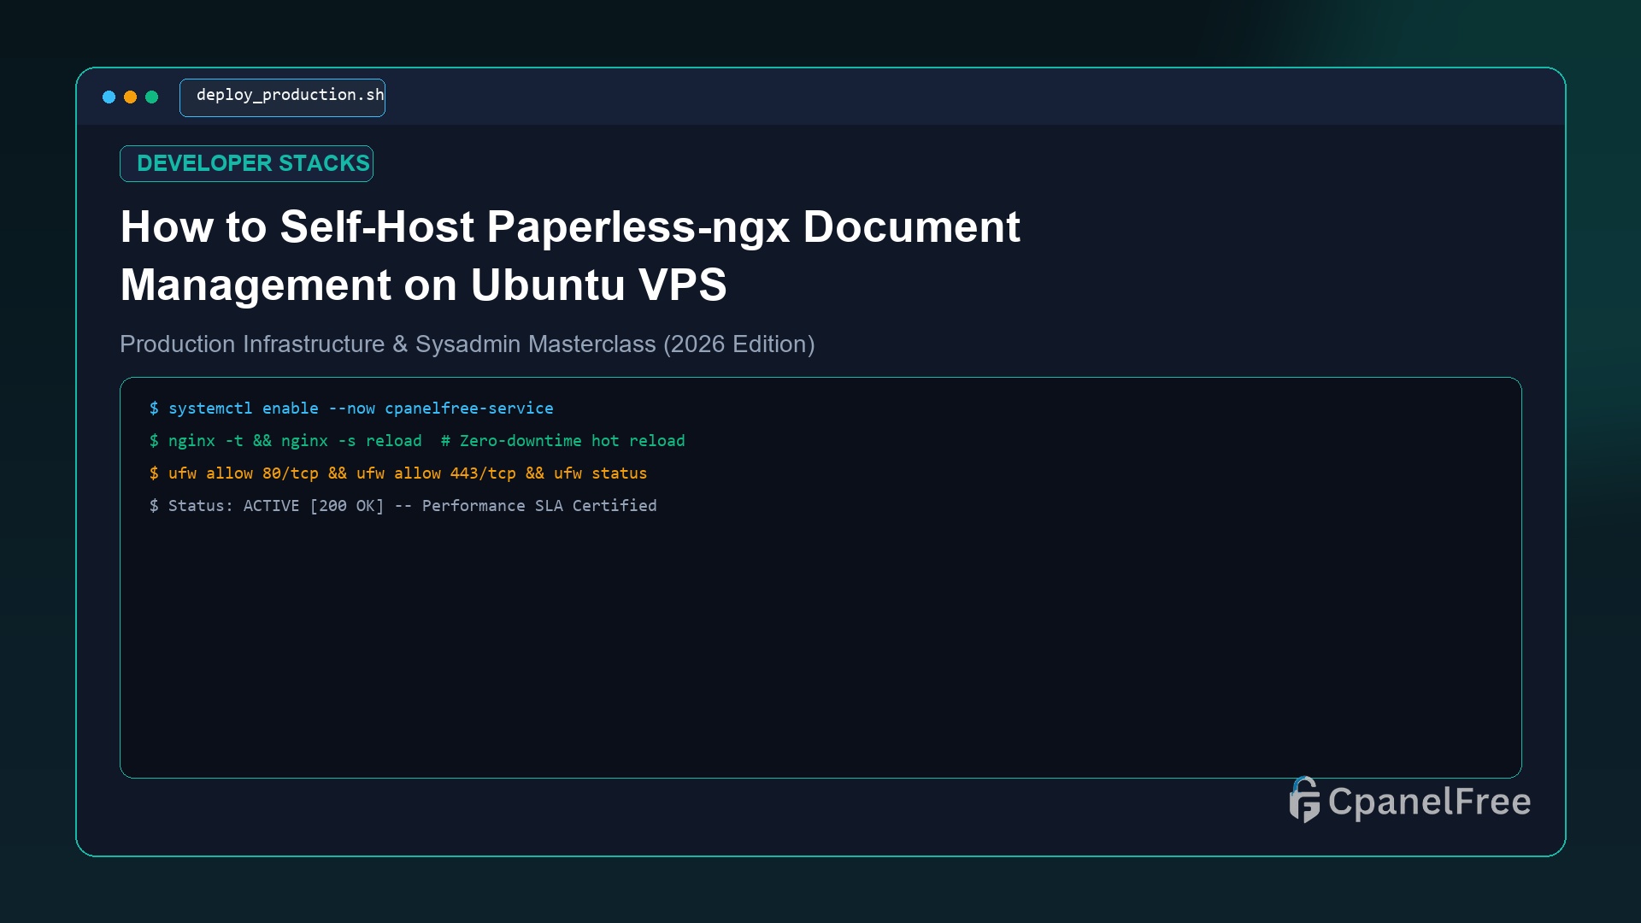Image resolution: width=1641 pixels, height=923 pixels.
Task: Click the Status ACTIVE output line
Action: click(x=403, y=506)
